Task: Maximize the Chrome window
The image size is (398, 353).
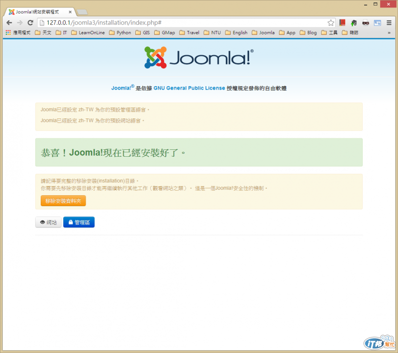Action: pos(376,4)
